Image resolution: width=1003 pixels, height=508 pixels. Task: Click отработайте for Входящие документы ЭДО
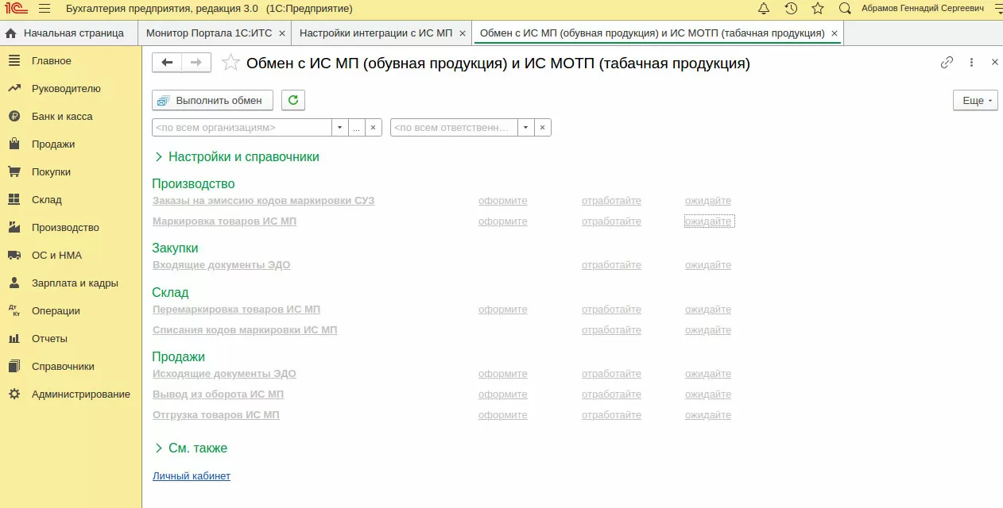coord(611,265)
